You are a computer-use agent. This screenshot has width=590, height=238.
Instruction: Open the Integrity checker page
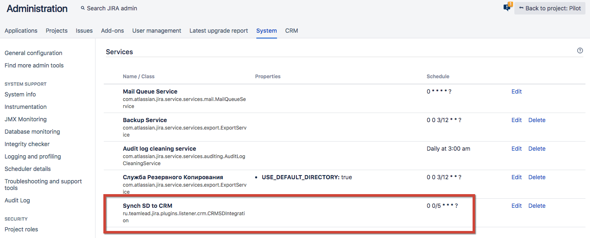[x=27, y=144]
